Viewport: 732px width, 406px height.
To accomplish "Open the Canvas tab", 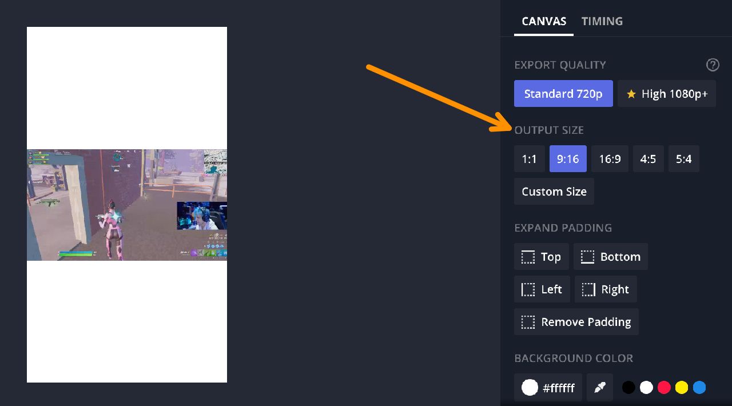I will point(544,21).
